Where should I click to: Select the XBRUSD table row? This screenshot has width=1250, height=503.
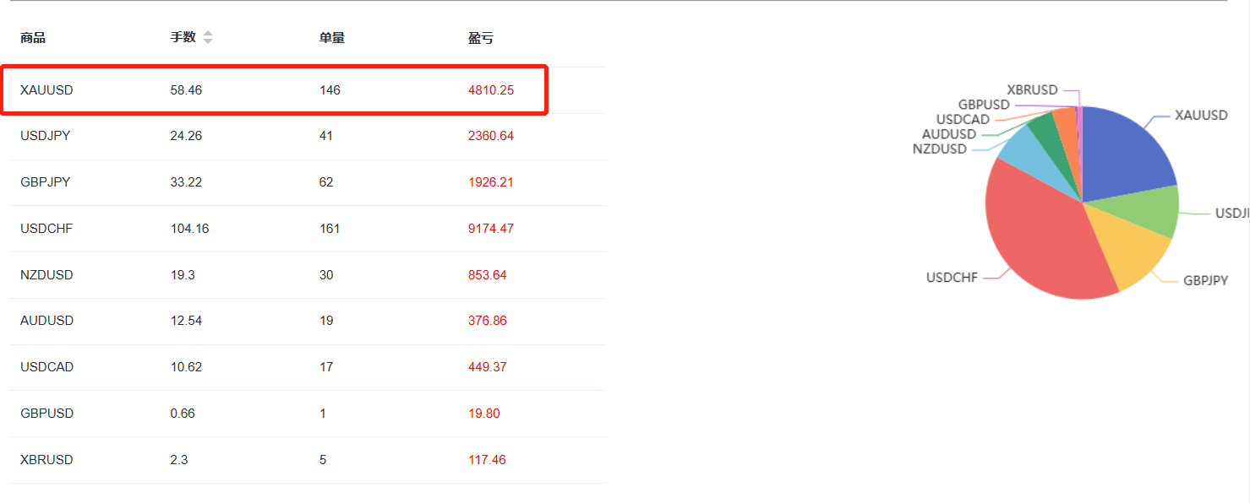[x=308, y=460]
